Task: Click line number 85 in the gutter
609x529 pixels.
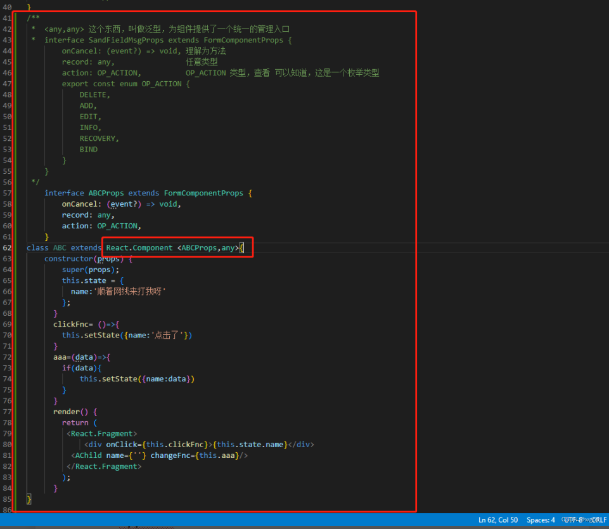Action: [x=7, y=499]
